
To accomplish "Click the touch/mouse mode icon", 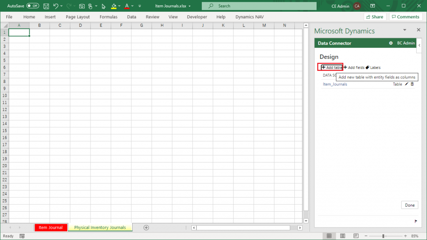I will click(90, 6).
